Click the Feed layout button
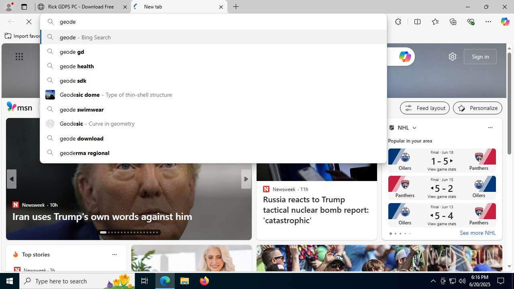 click(x=425, y=108)
